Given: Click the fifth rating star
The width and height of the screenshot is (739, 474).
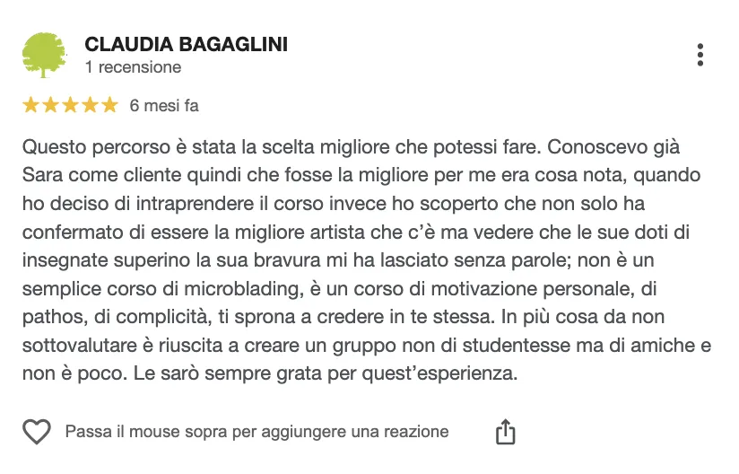Looking at the screenshot, I should pyautogui.click(x=109, y=105).
